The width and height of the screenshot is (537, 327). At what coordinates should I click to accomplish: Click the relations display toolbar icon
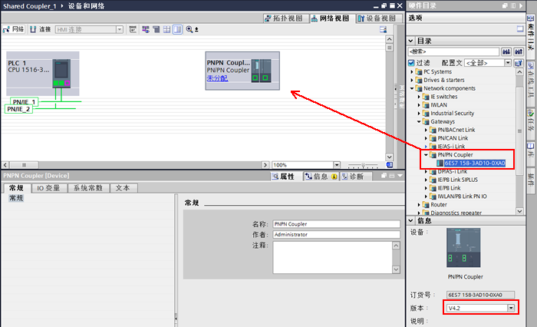[x=133, y=29]
